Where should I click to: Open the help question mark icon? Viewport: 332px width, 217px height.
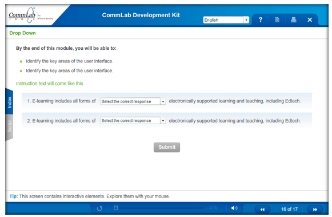click(x=261, y=19)
